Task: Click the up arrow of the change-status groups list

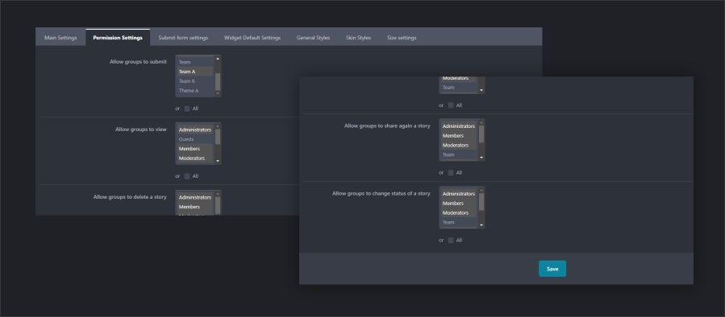Action: point(481,190)
